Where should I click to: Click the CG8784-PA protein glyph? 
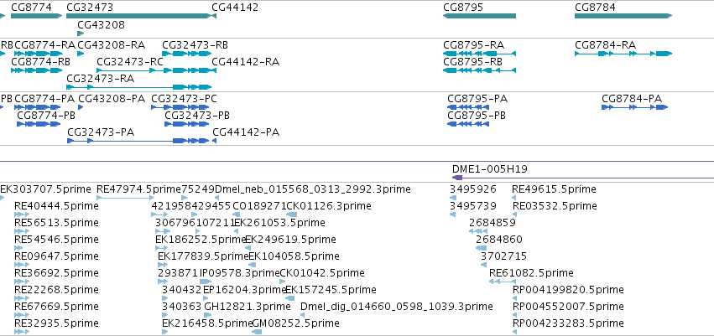pos(635,107)
